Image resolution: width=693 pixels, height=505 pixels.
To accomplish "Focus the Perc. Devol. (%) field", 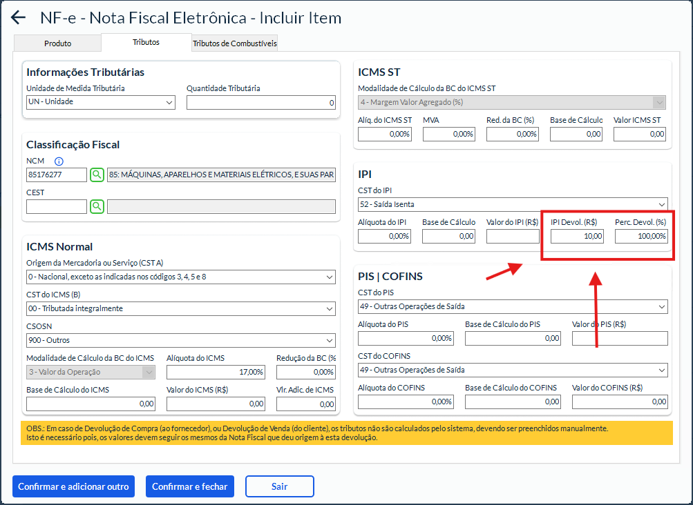I will 641,236.
